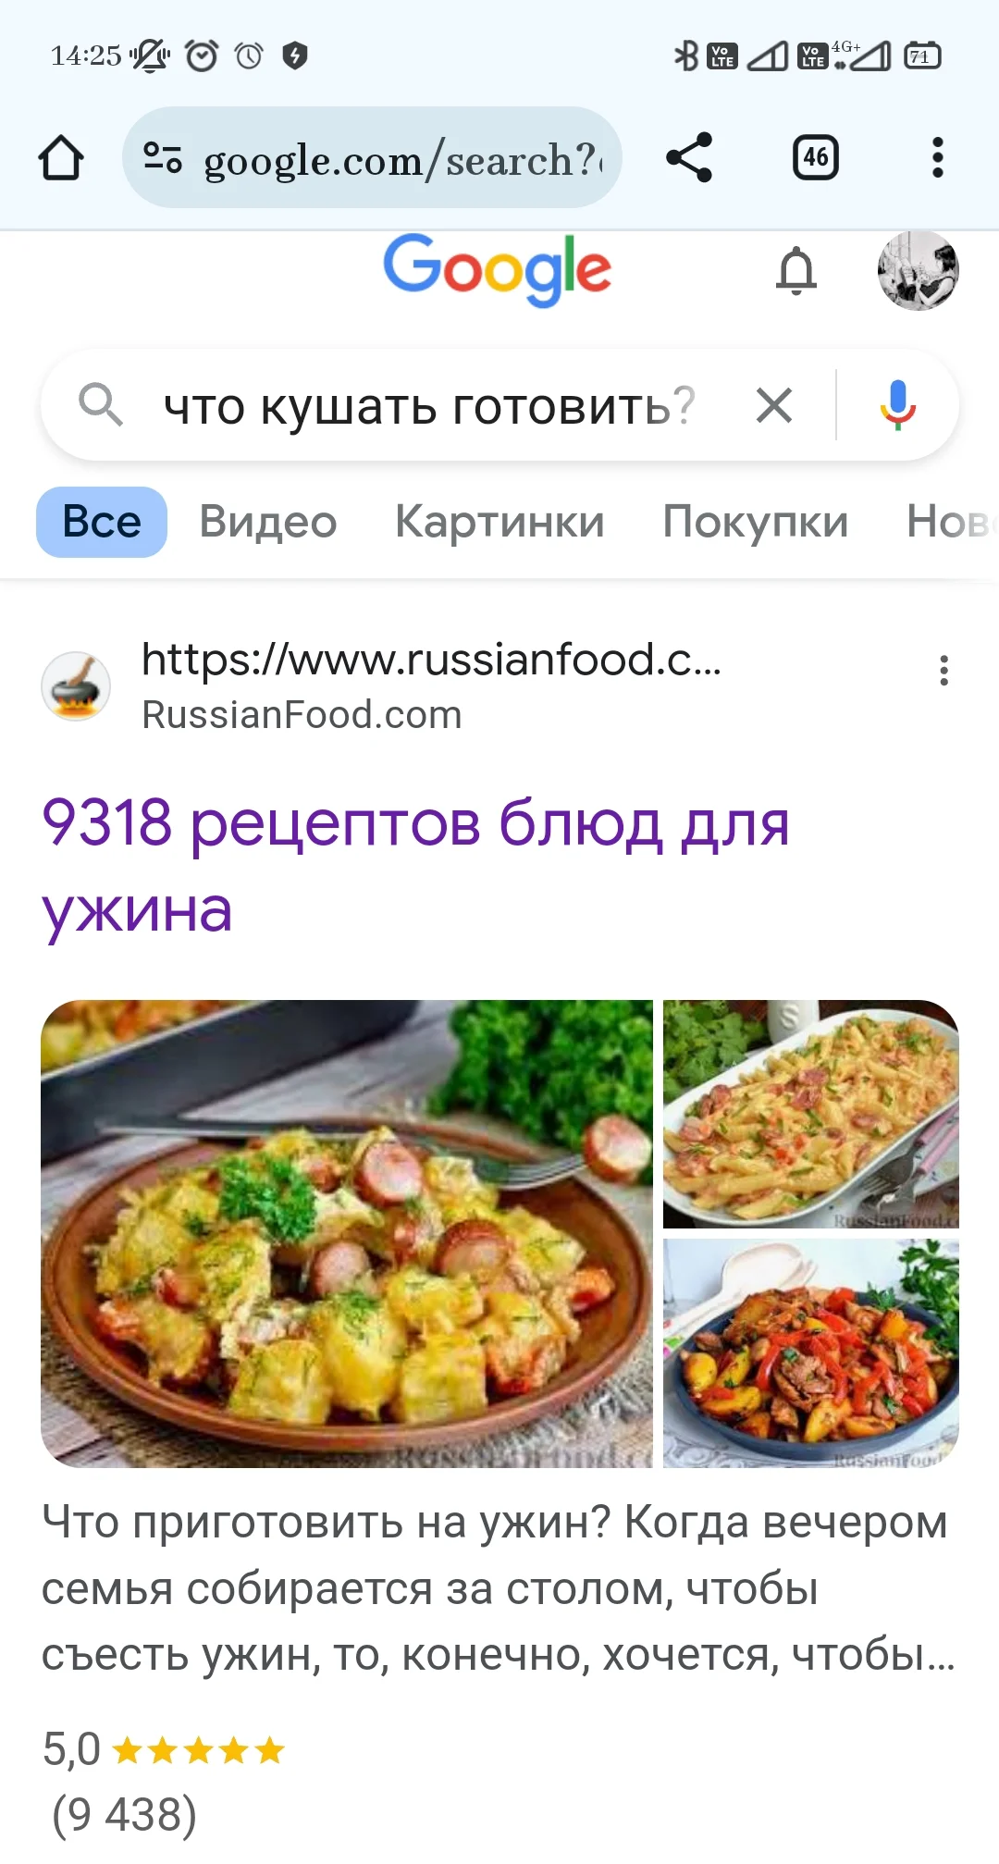The image size is (999, 1864).
Task: Open the browser three-dot menu
Action: tap(938, 157)
